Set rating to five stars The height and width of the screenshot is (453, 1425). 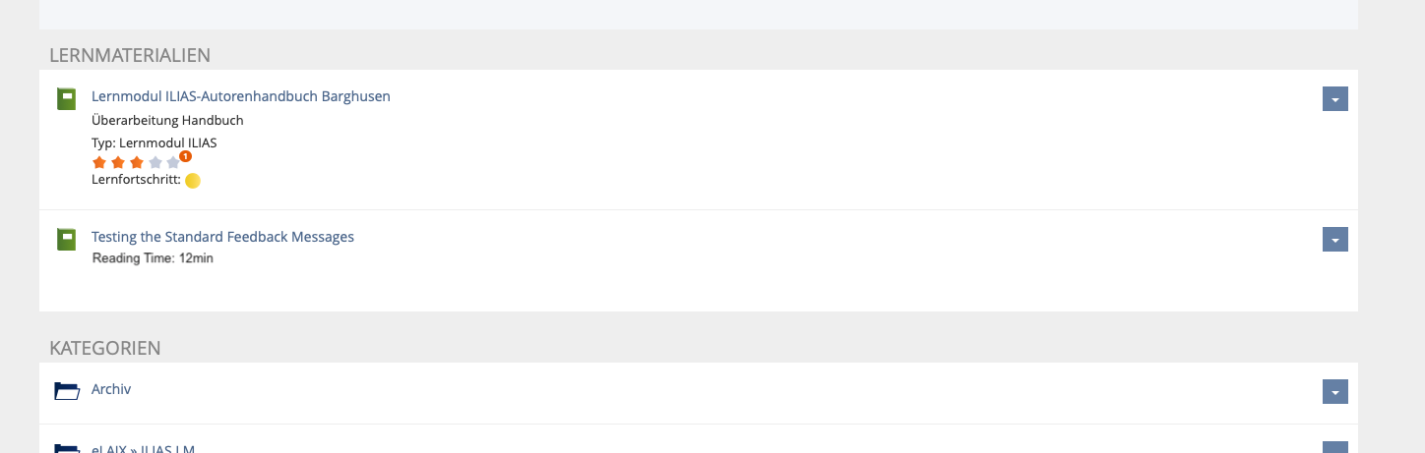[x=173, y=162]
